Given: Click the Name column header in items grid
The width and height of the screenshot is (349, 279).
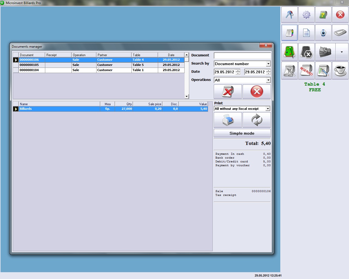Looking at the screenshot, I should [59, 104].
